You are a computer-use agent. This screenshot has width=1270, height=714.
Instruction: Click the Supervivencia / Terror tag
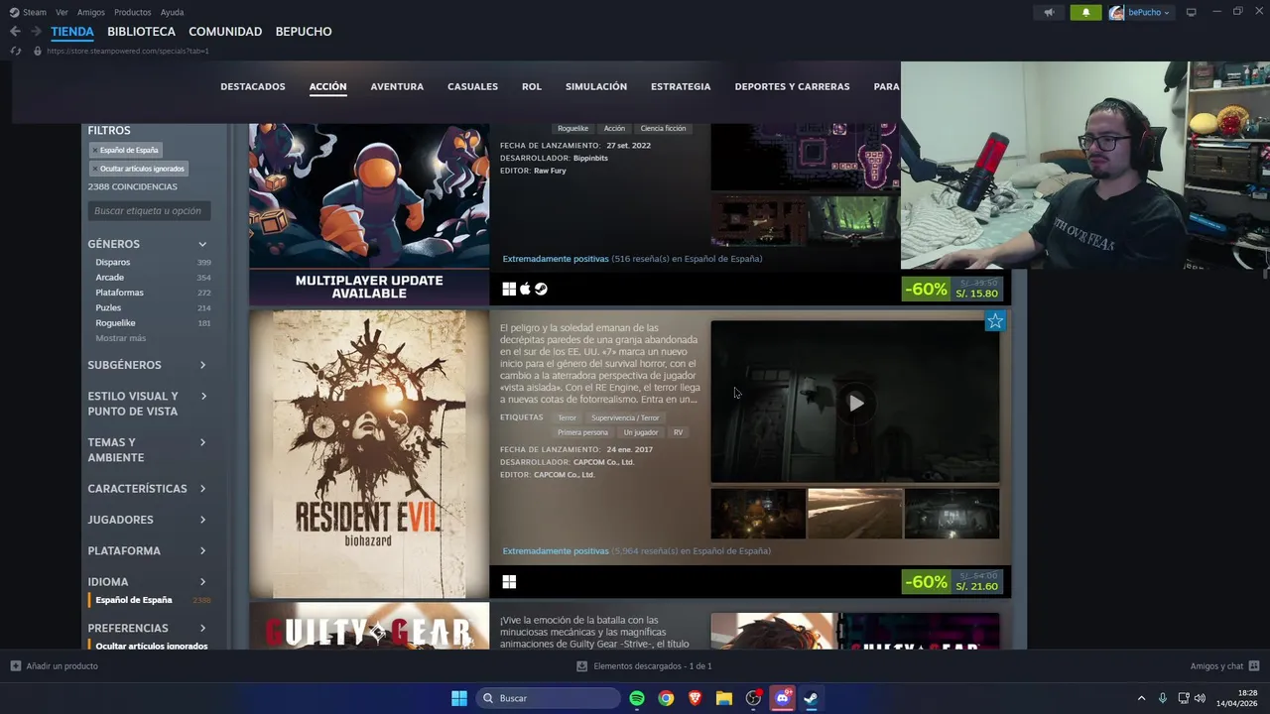pyautogui.click(x=625, y=417)
